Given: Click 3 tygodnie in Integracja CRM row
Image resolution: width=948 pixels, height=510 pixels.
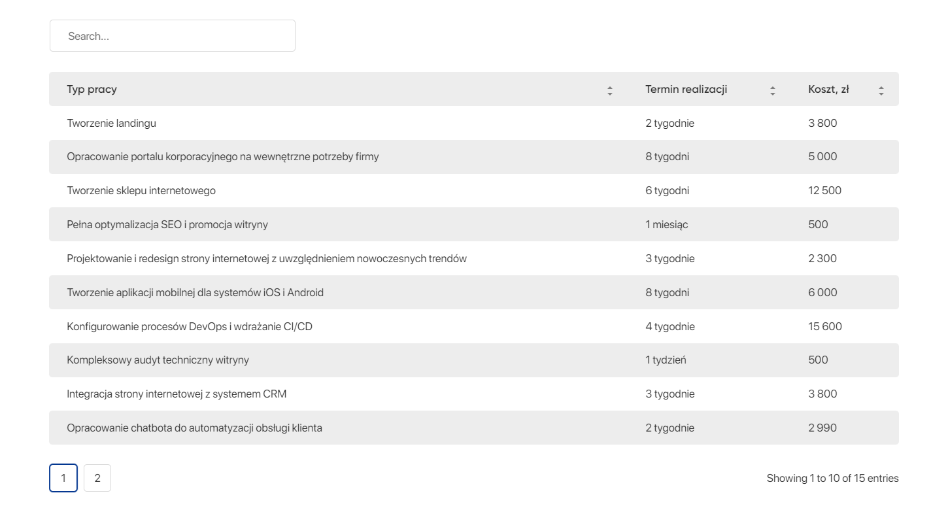Looking at the screenshot, I should click(x=670, y=394).
